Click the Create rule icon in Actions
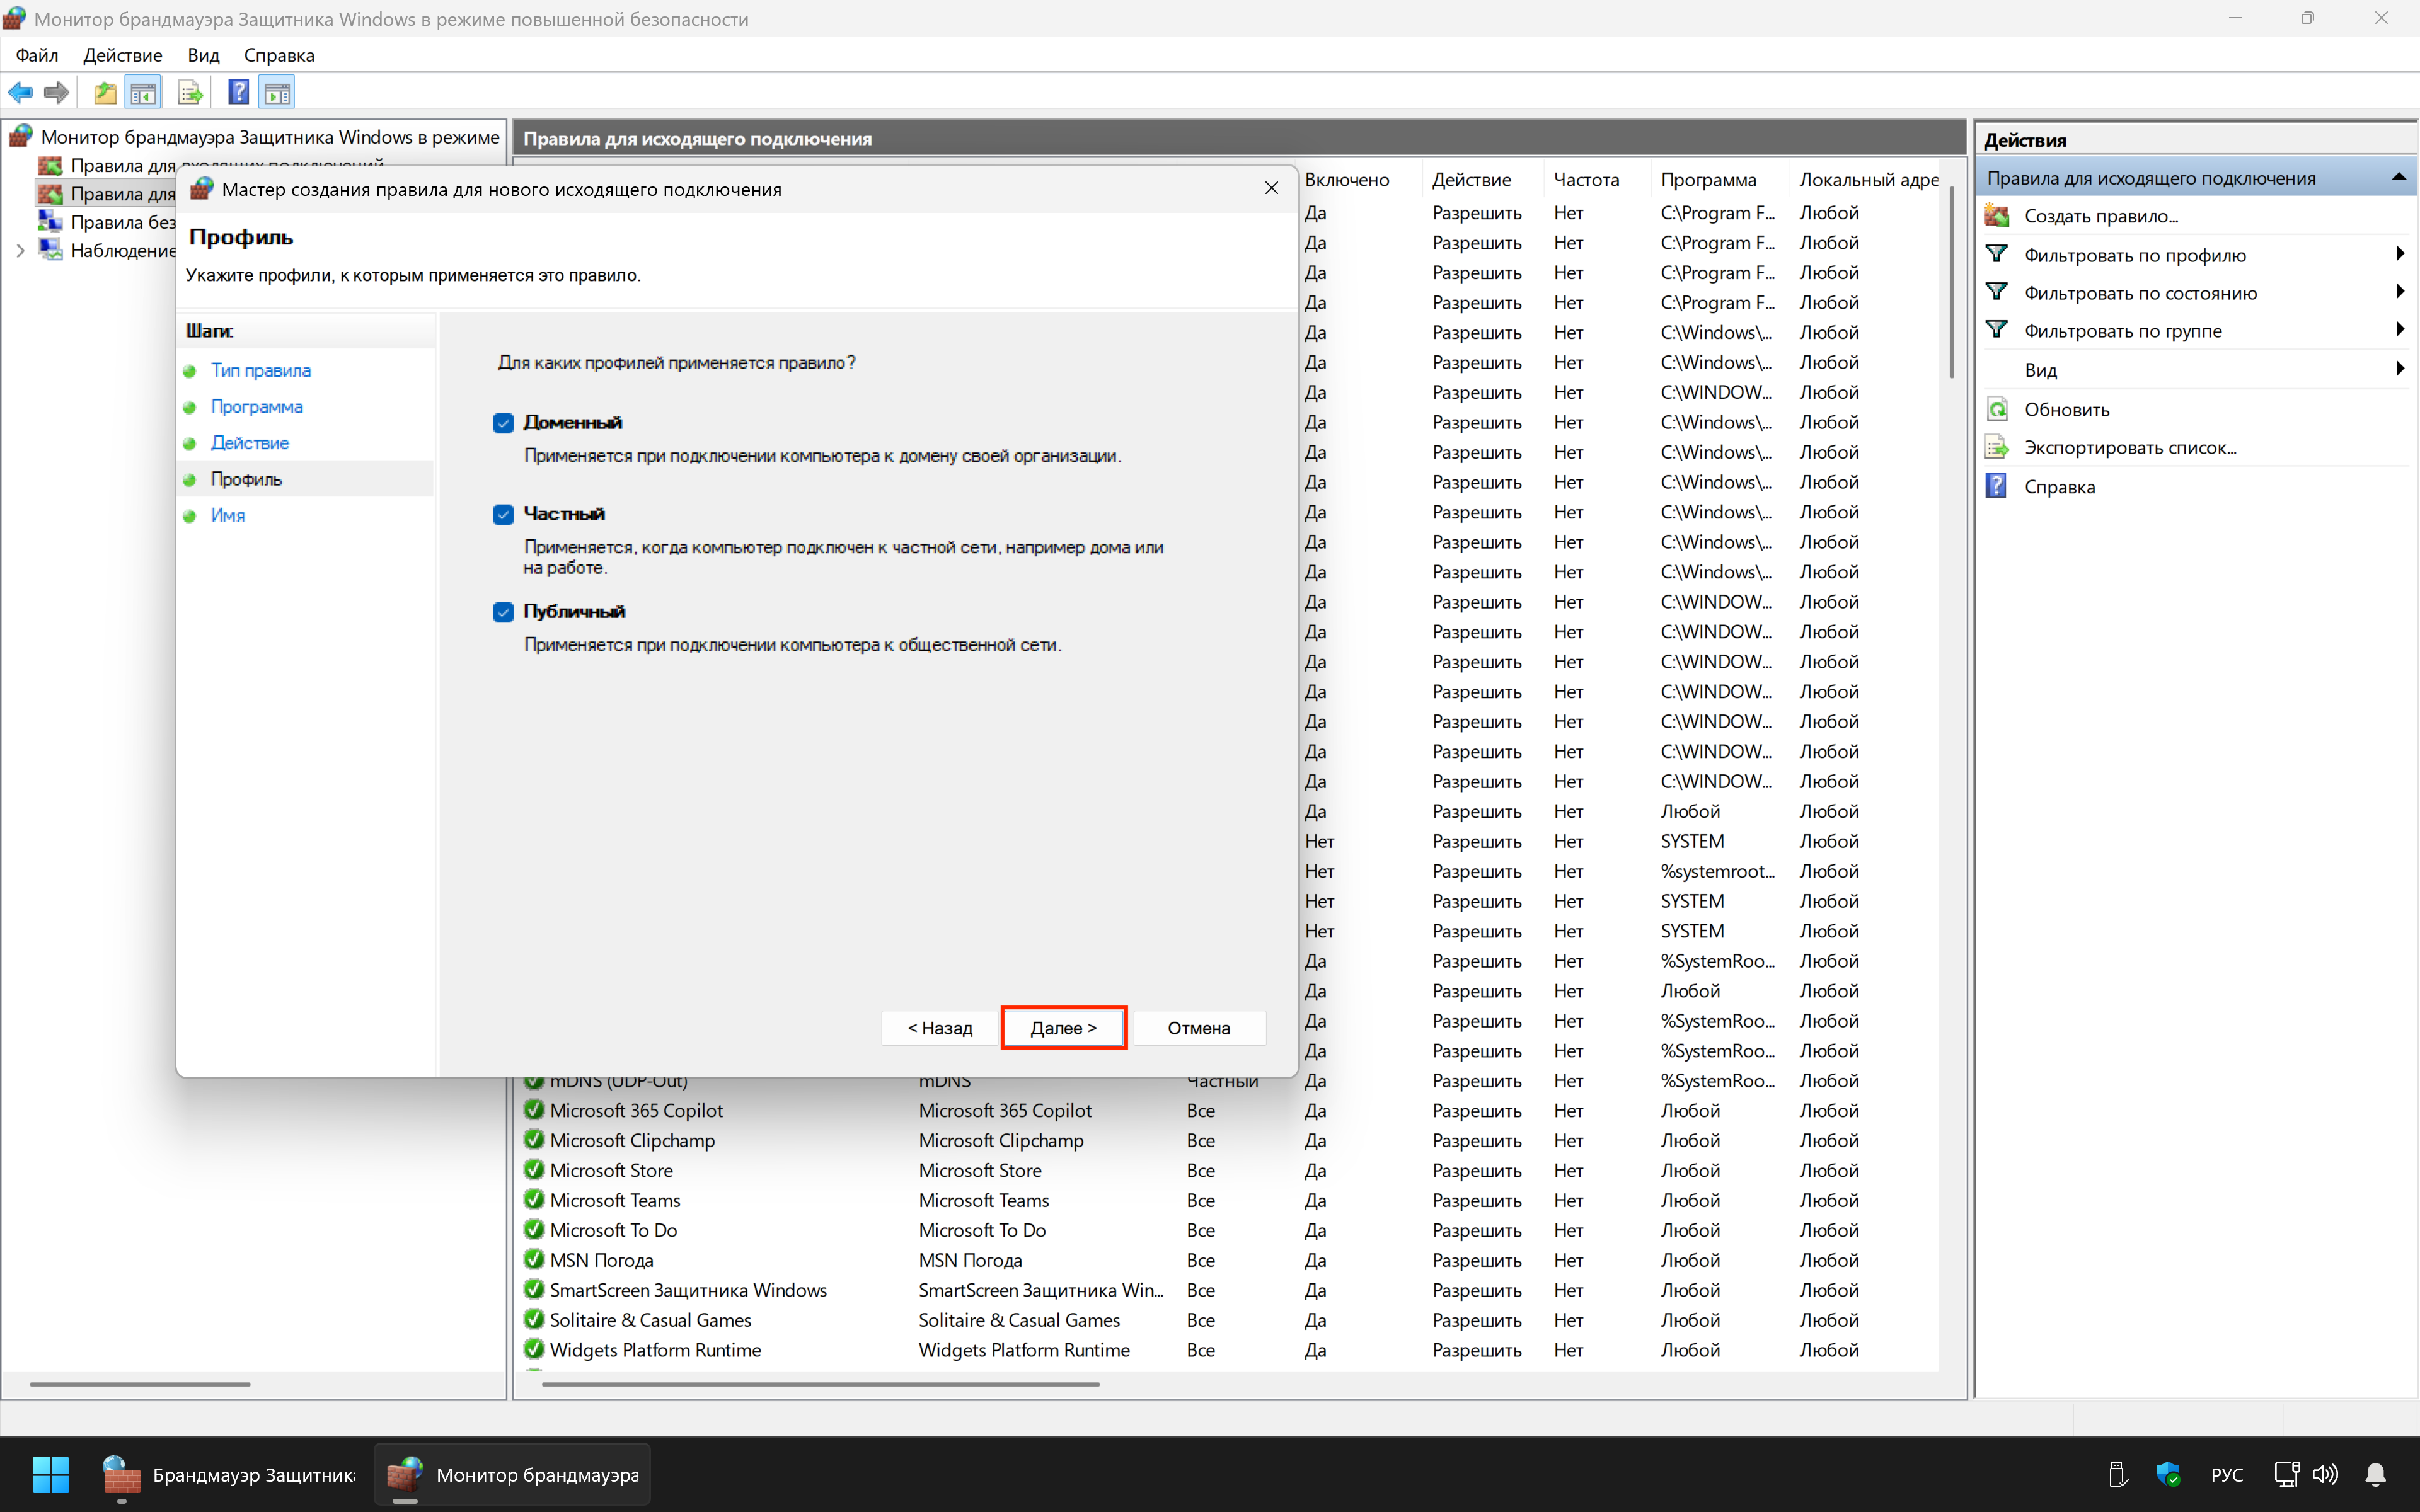2420x1512 pixels. coord(1997,216)
